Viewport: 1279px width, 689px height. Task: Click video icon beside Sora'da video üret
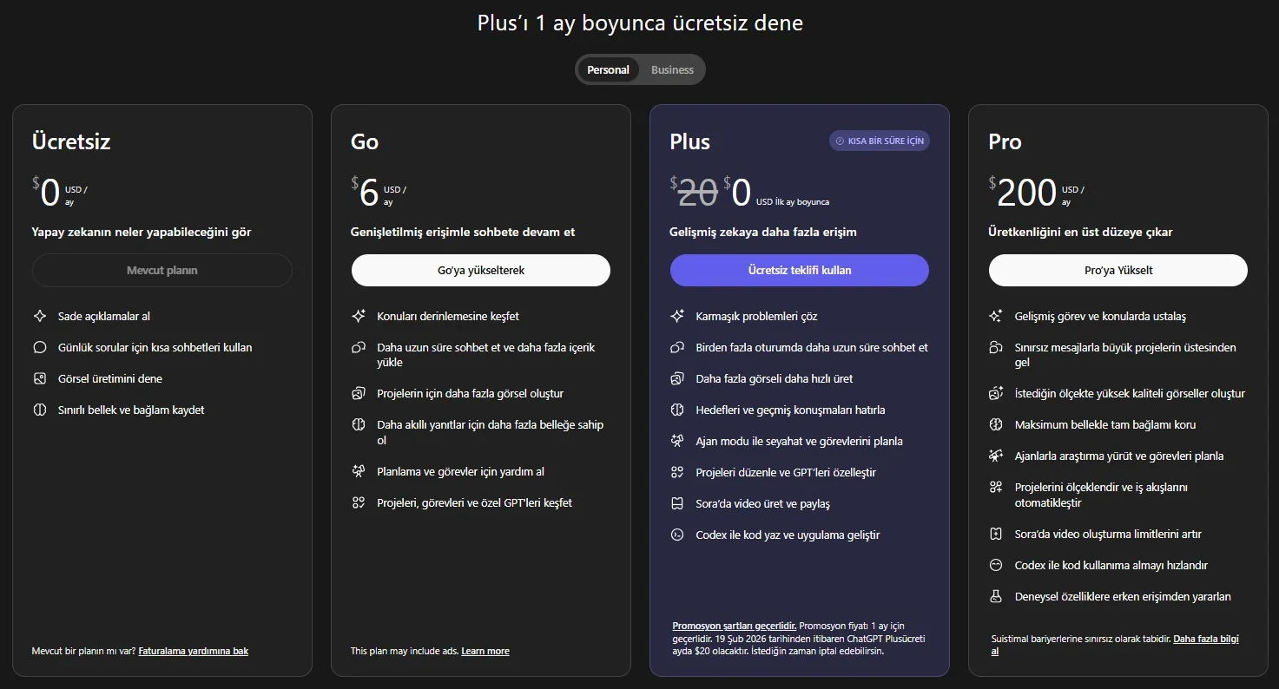click(678, 504)
